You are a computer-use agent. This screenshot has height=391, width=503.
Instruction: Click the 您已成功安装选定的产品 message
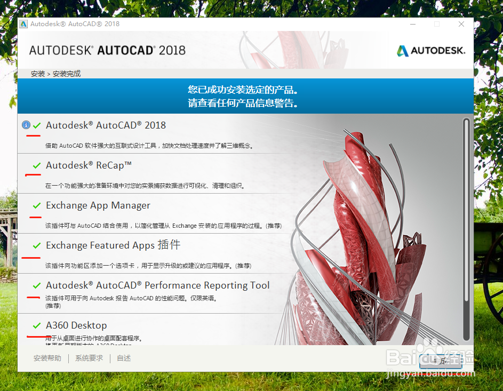[243, 90]
